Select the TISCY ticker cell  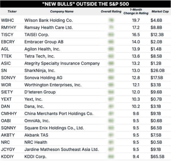point(7,35)
